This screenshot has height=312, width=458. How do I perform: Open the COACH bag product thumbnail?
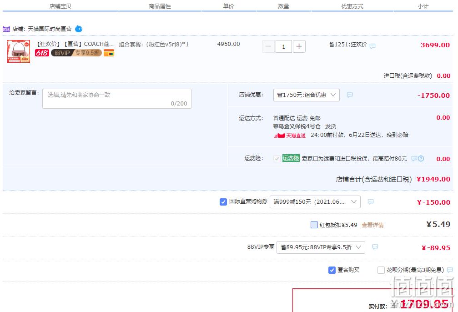[19, 51]
